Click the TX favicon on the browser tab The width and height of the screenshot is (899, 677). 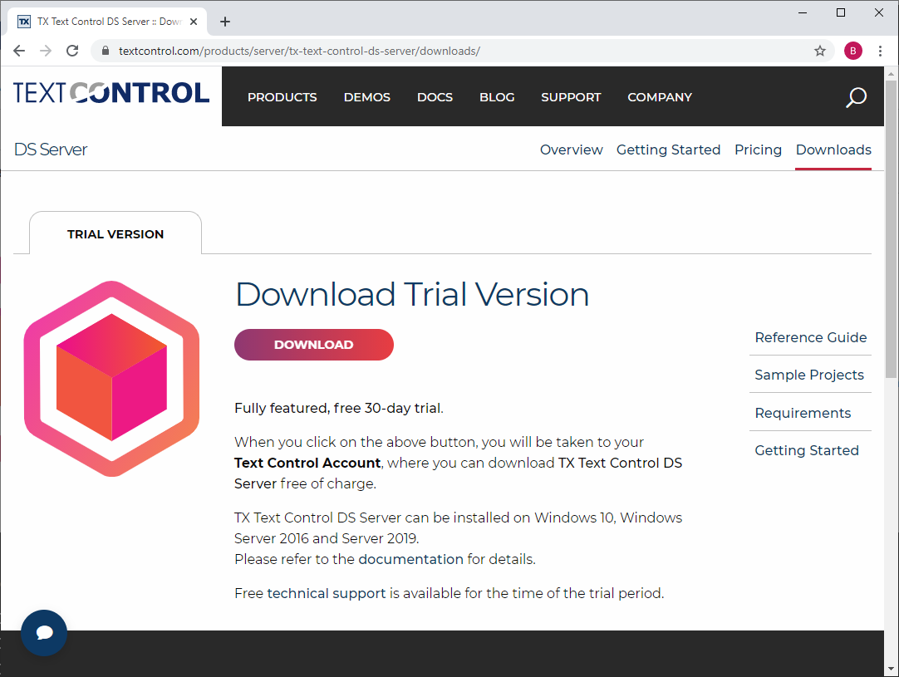pos(24,22)
